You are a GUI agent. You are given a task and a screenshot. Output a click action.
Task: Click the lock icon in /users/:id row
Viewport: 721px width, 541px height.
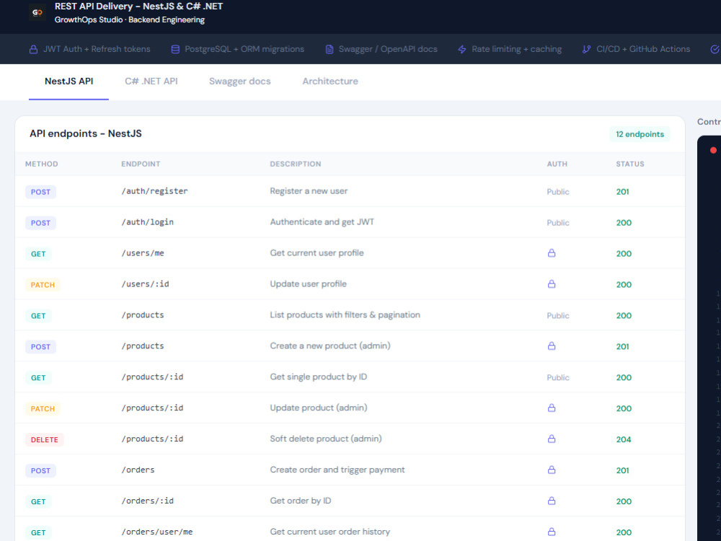552,283
